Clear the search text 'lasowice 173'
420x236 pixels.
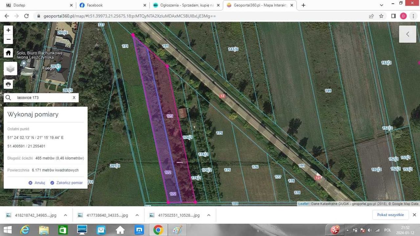(x=74, y=98)
